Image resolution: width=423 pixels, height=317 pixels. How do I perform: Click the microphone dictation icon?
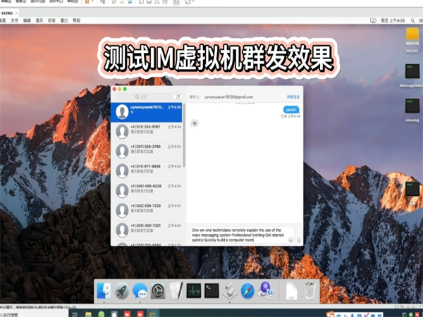coord(298,240)
